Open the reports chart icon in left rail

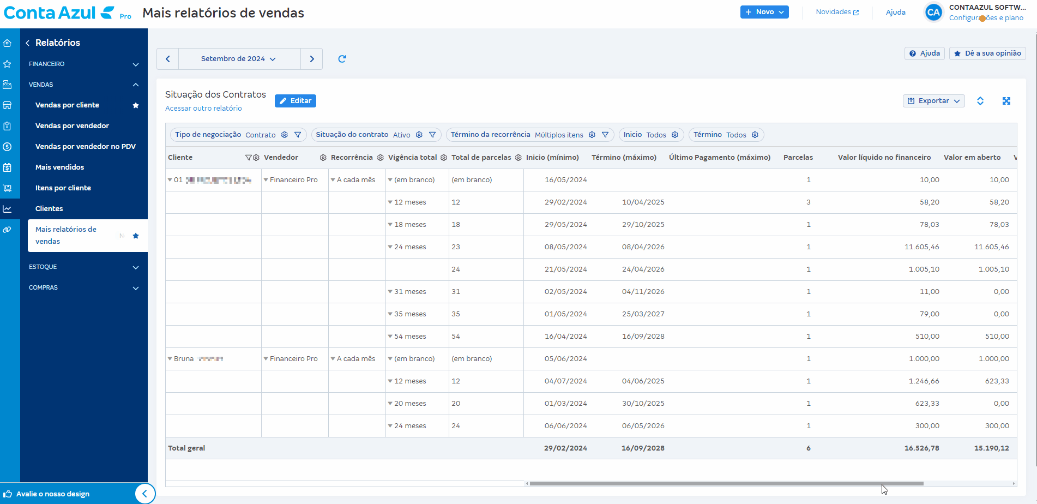tap(7, 209)
